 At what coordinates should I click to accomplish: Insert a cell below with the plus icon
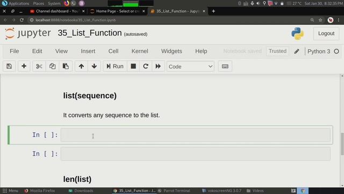point(24,66)
